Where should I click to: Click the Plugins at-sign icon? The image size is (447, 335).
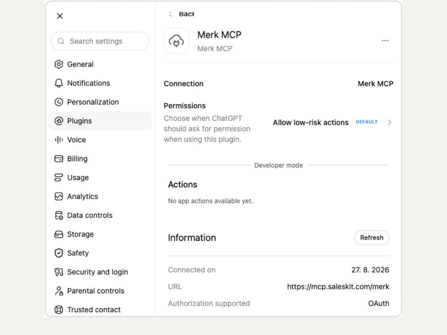pos(59,121)
